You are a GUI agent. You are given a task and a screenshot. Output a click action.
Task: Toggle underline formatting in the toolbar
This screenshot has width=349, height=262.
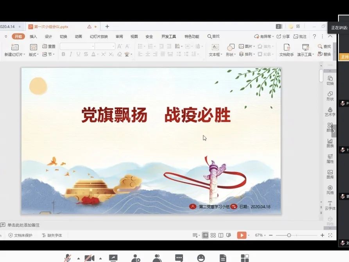coord(78,54)
